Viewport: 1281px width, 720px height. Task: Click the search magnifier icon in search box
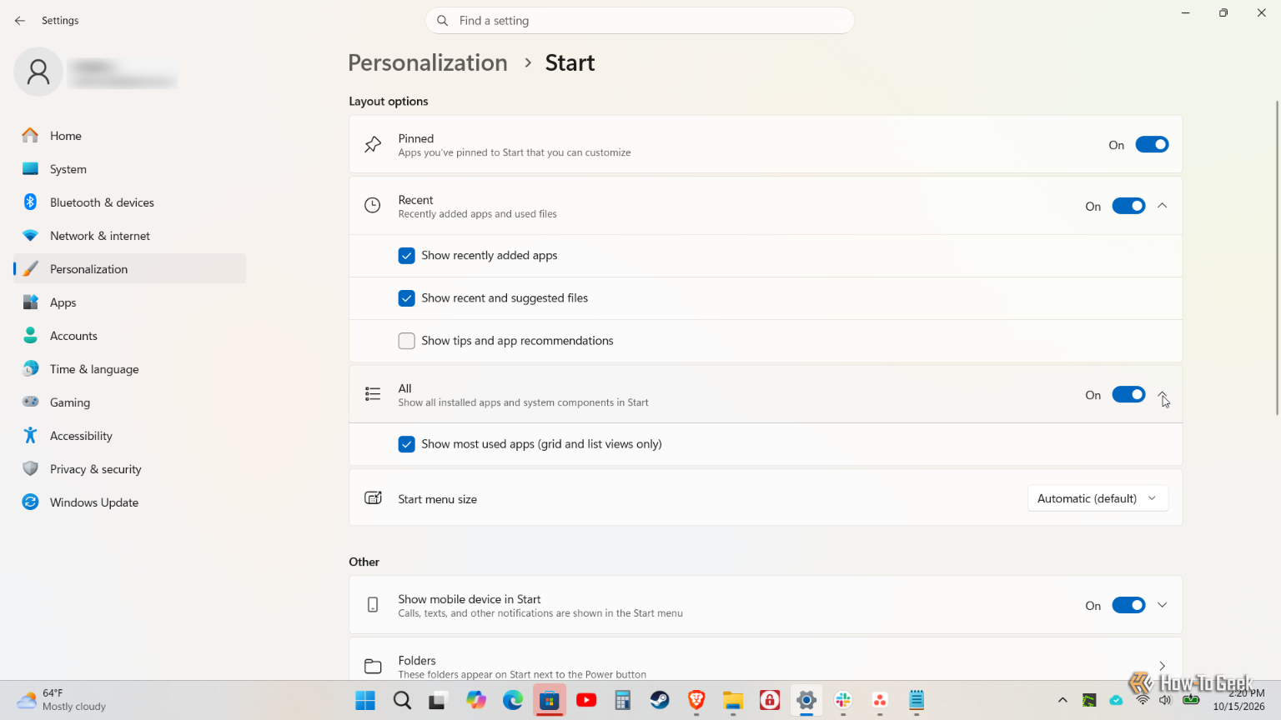click(x=443, y=21)
